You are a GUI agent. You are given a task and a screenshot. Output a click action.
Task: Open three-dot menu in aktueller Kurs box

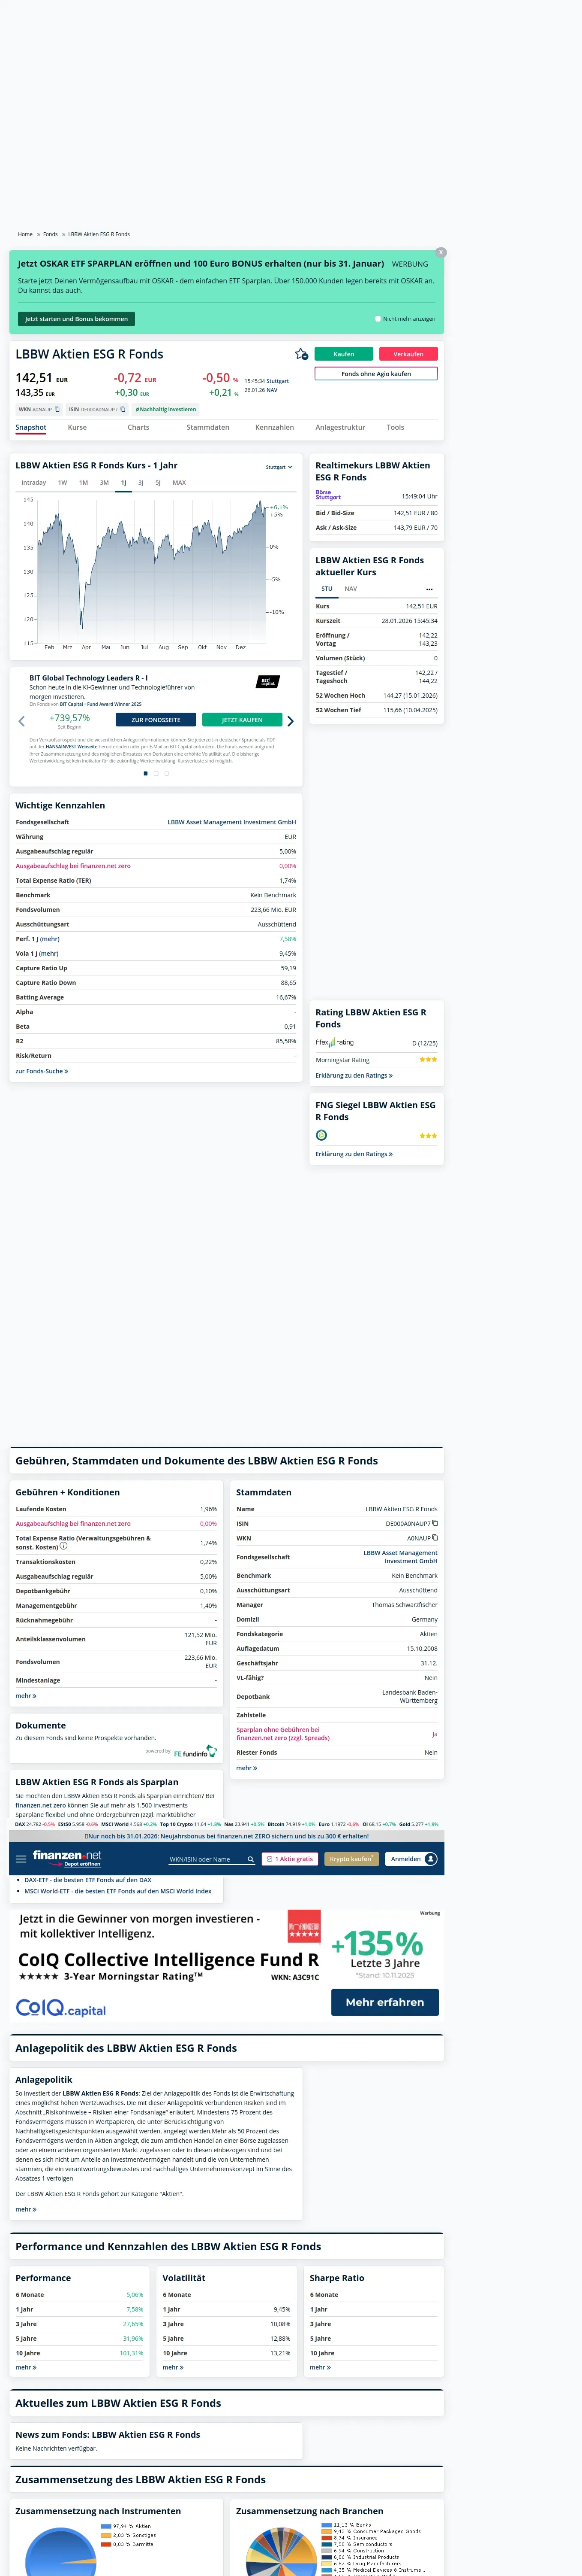(x=429, y=589)
